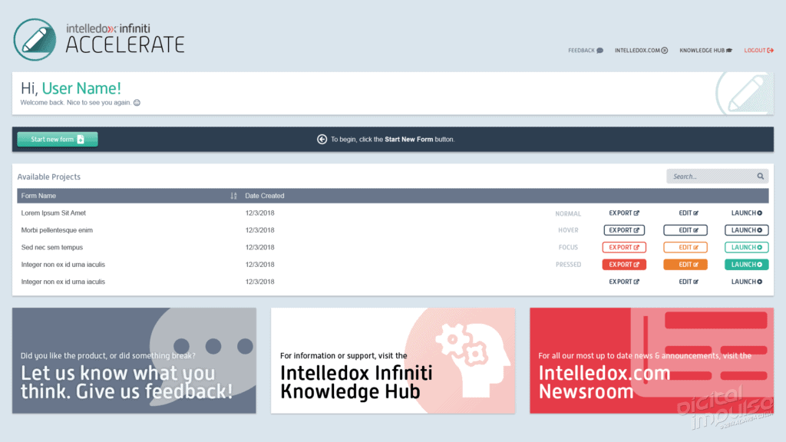Click Export in the last table row
The height and width of the screenshot is (442, 786).
pos(624,282)
